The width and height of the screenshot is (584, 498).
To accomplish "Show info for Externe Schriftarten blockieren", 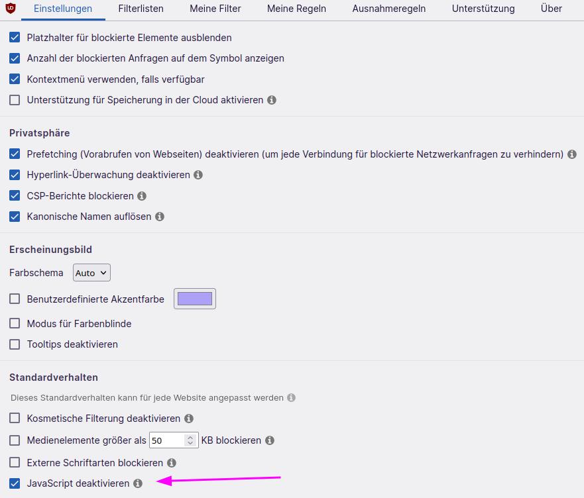I will click(x=172, y=463).
